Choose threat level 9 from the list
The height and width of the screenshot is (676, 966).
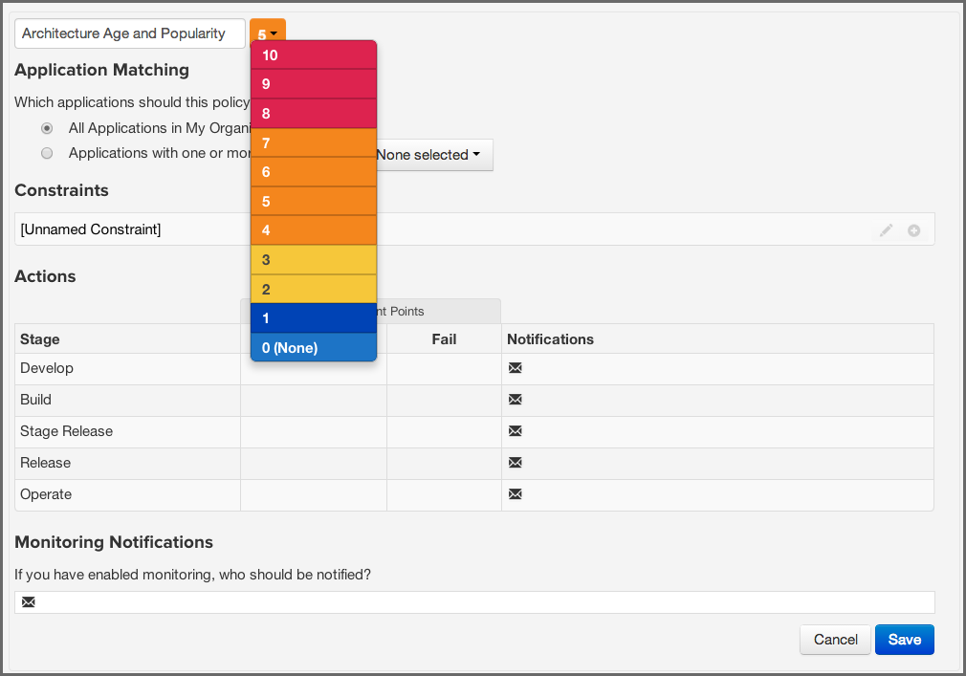pos(314,84)
